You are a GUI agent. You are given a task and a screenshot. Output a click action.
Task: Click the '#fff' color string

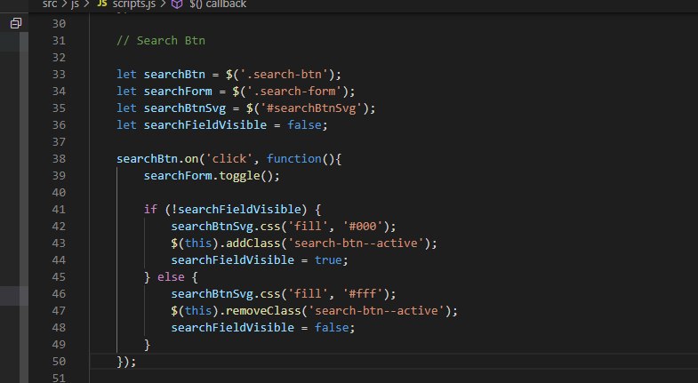coord(363,294)
